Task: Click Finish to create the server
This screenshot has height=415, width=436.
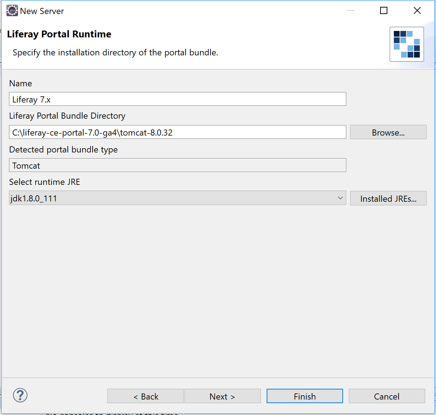Action: [304, 396]
